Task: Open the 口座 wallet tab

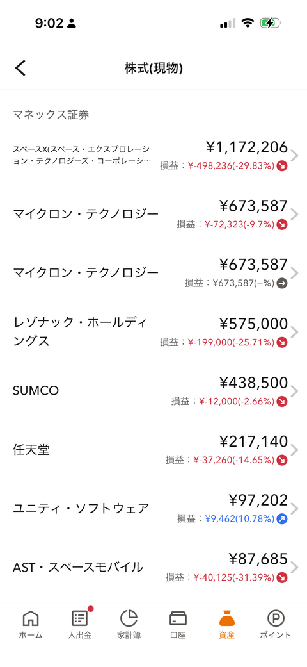Action: [x=178, y=625]
